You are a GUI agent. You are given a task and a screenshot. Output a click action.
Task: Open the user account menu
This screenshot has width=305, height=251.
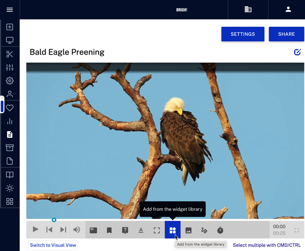[x=288, y=10]
